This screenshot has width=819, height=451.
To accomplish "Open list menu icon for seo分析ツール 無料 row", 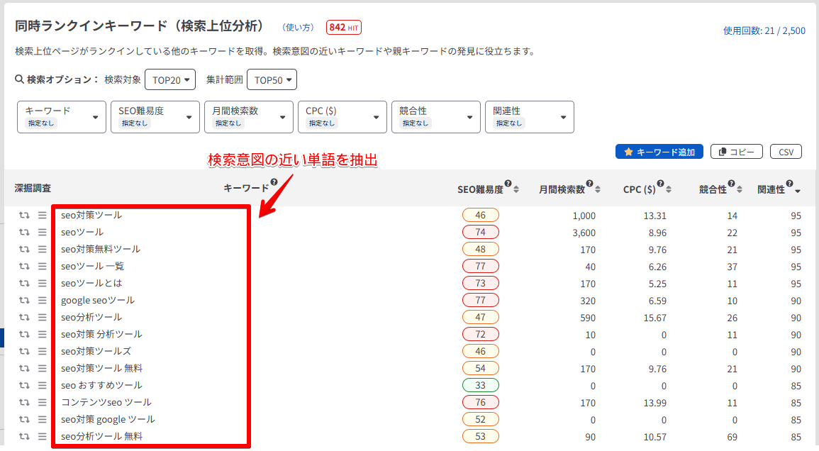I will pyautogui.click(x=42, y=437).
